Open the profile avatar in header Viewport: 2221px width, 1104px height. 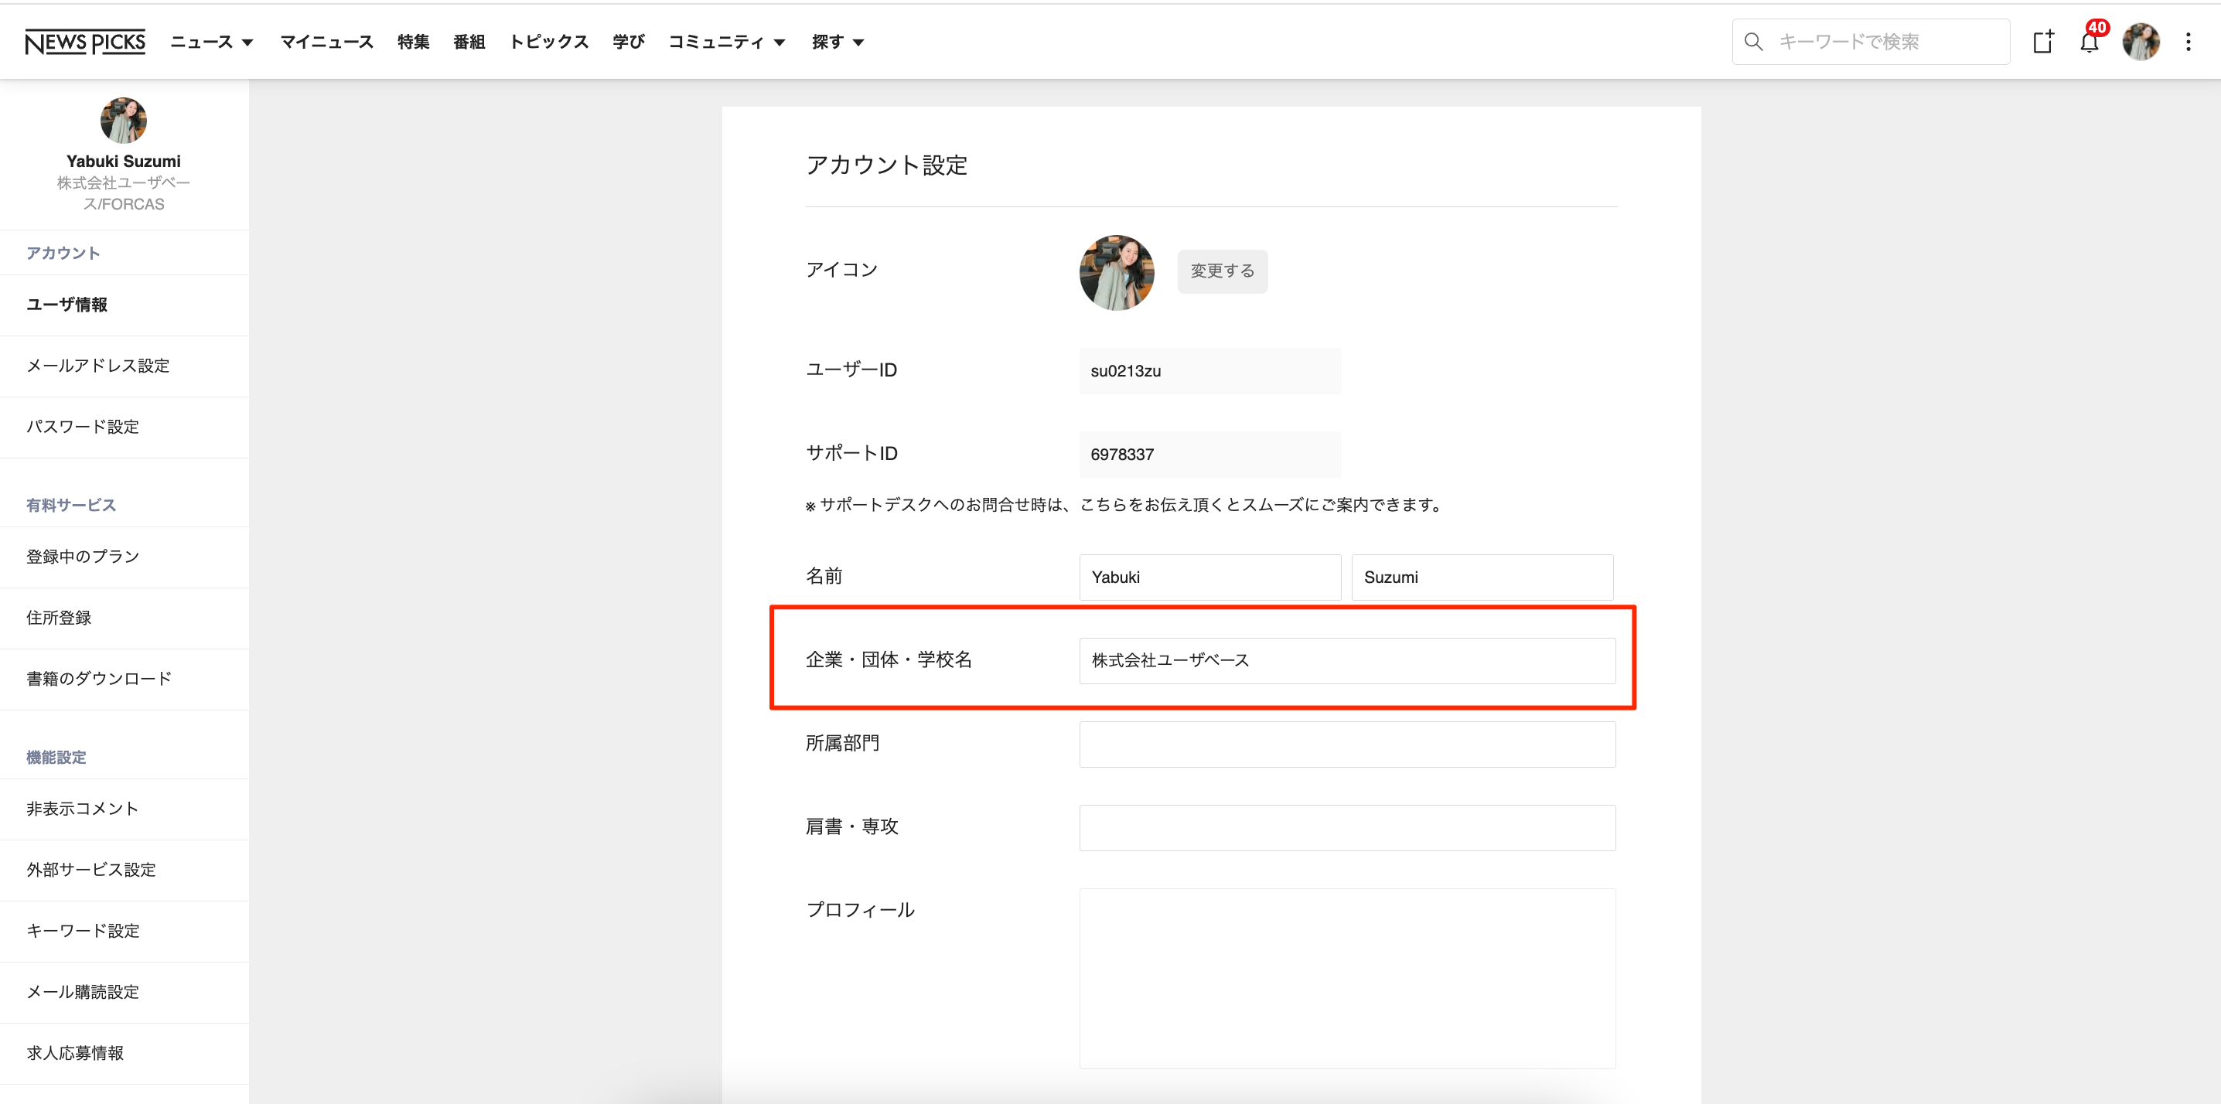(2140, 42)
